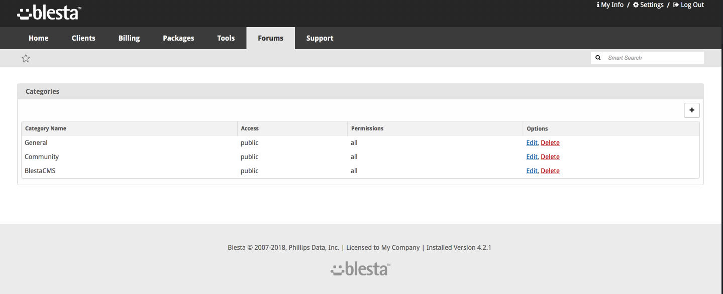The image size is (723, 294).
Task: Add a new category with plus button
Action: (x=692, y=110)
